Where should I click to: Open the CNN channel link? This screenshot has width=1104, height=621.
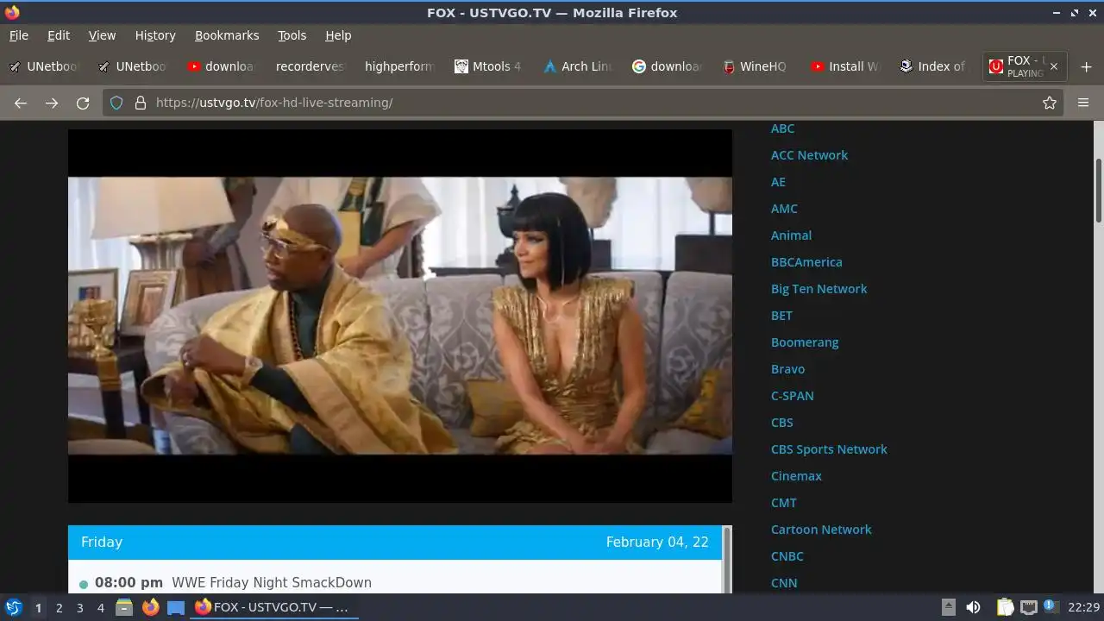point(783,583)
